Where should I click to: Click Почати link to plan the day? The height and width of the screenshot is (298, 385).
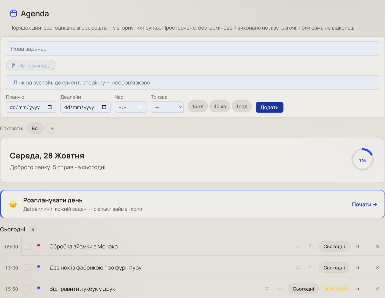[365, 204]
